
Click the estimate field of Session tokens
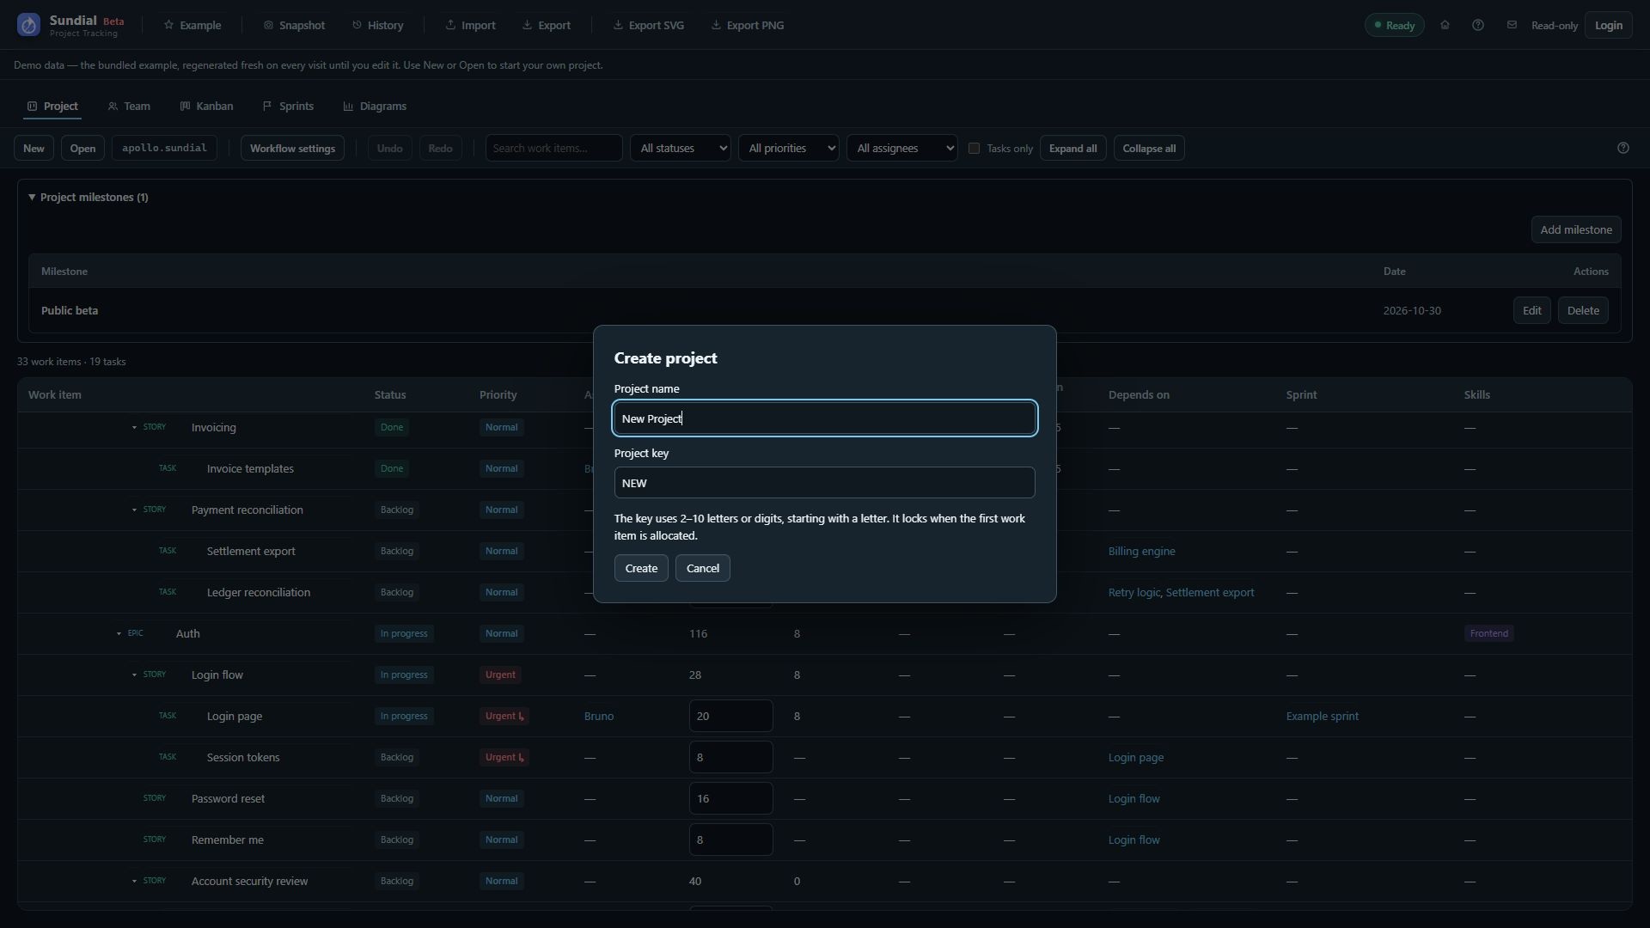tap(731, 757)
